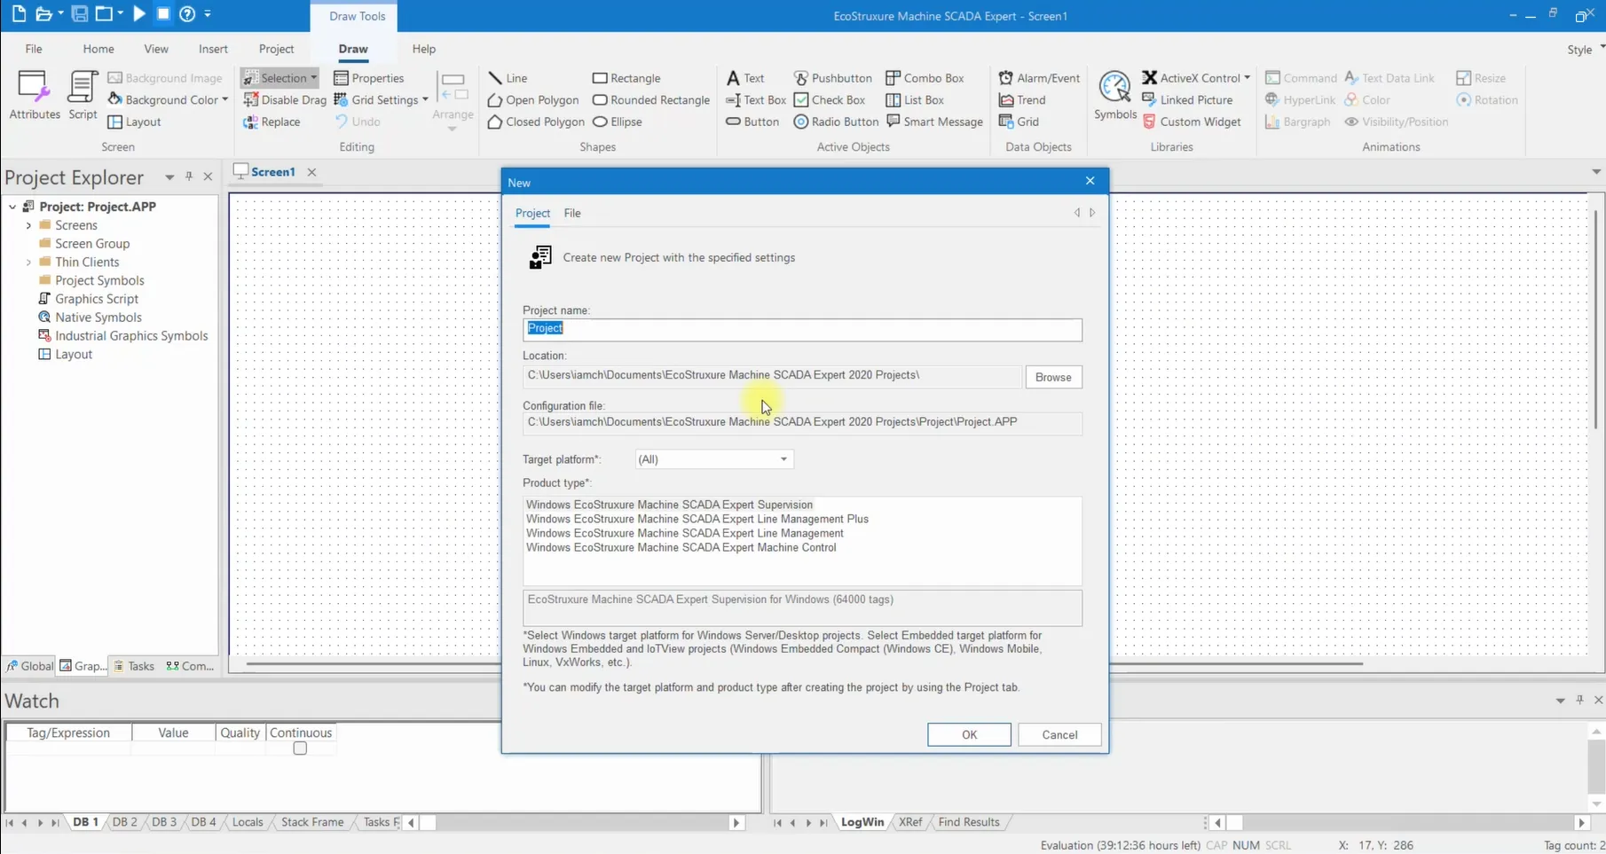Select Supervision product type entry

click(x=669, y=505)
